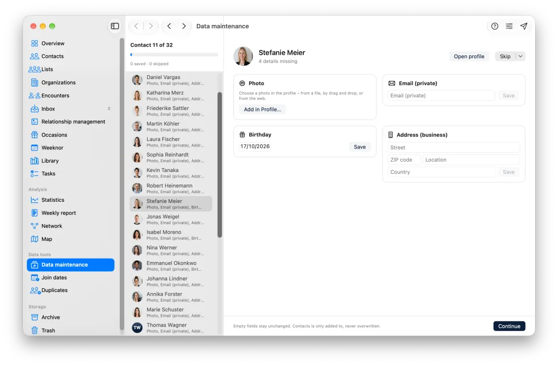The image size is (558, 366).
Task: Click the ZIP code field
Action: tap(404, 160)
